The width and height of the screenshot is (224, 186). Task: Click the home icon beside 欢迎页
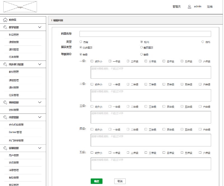pos(5,20)
